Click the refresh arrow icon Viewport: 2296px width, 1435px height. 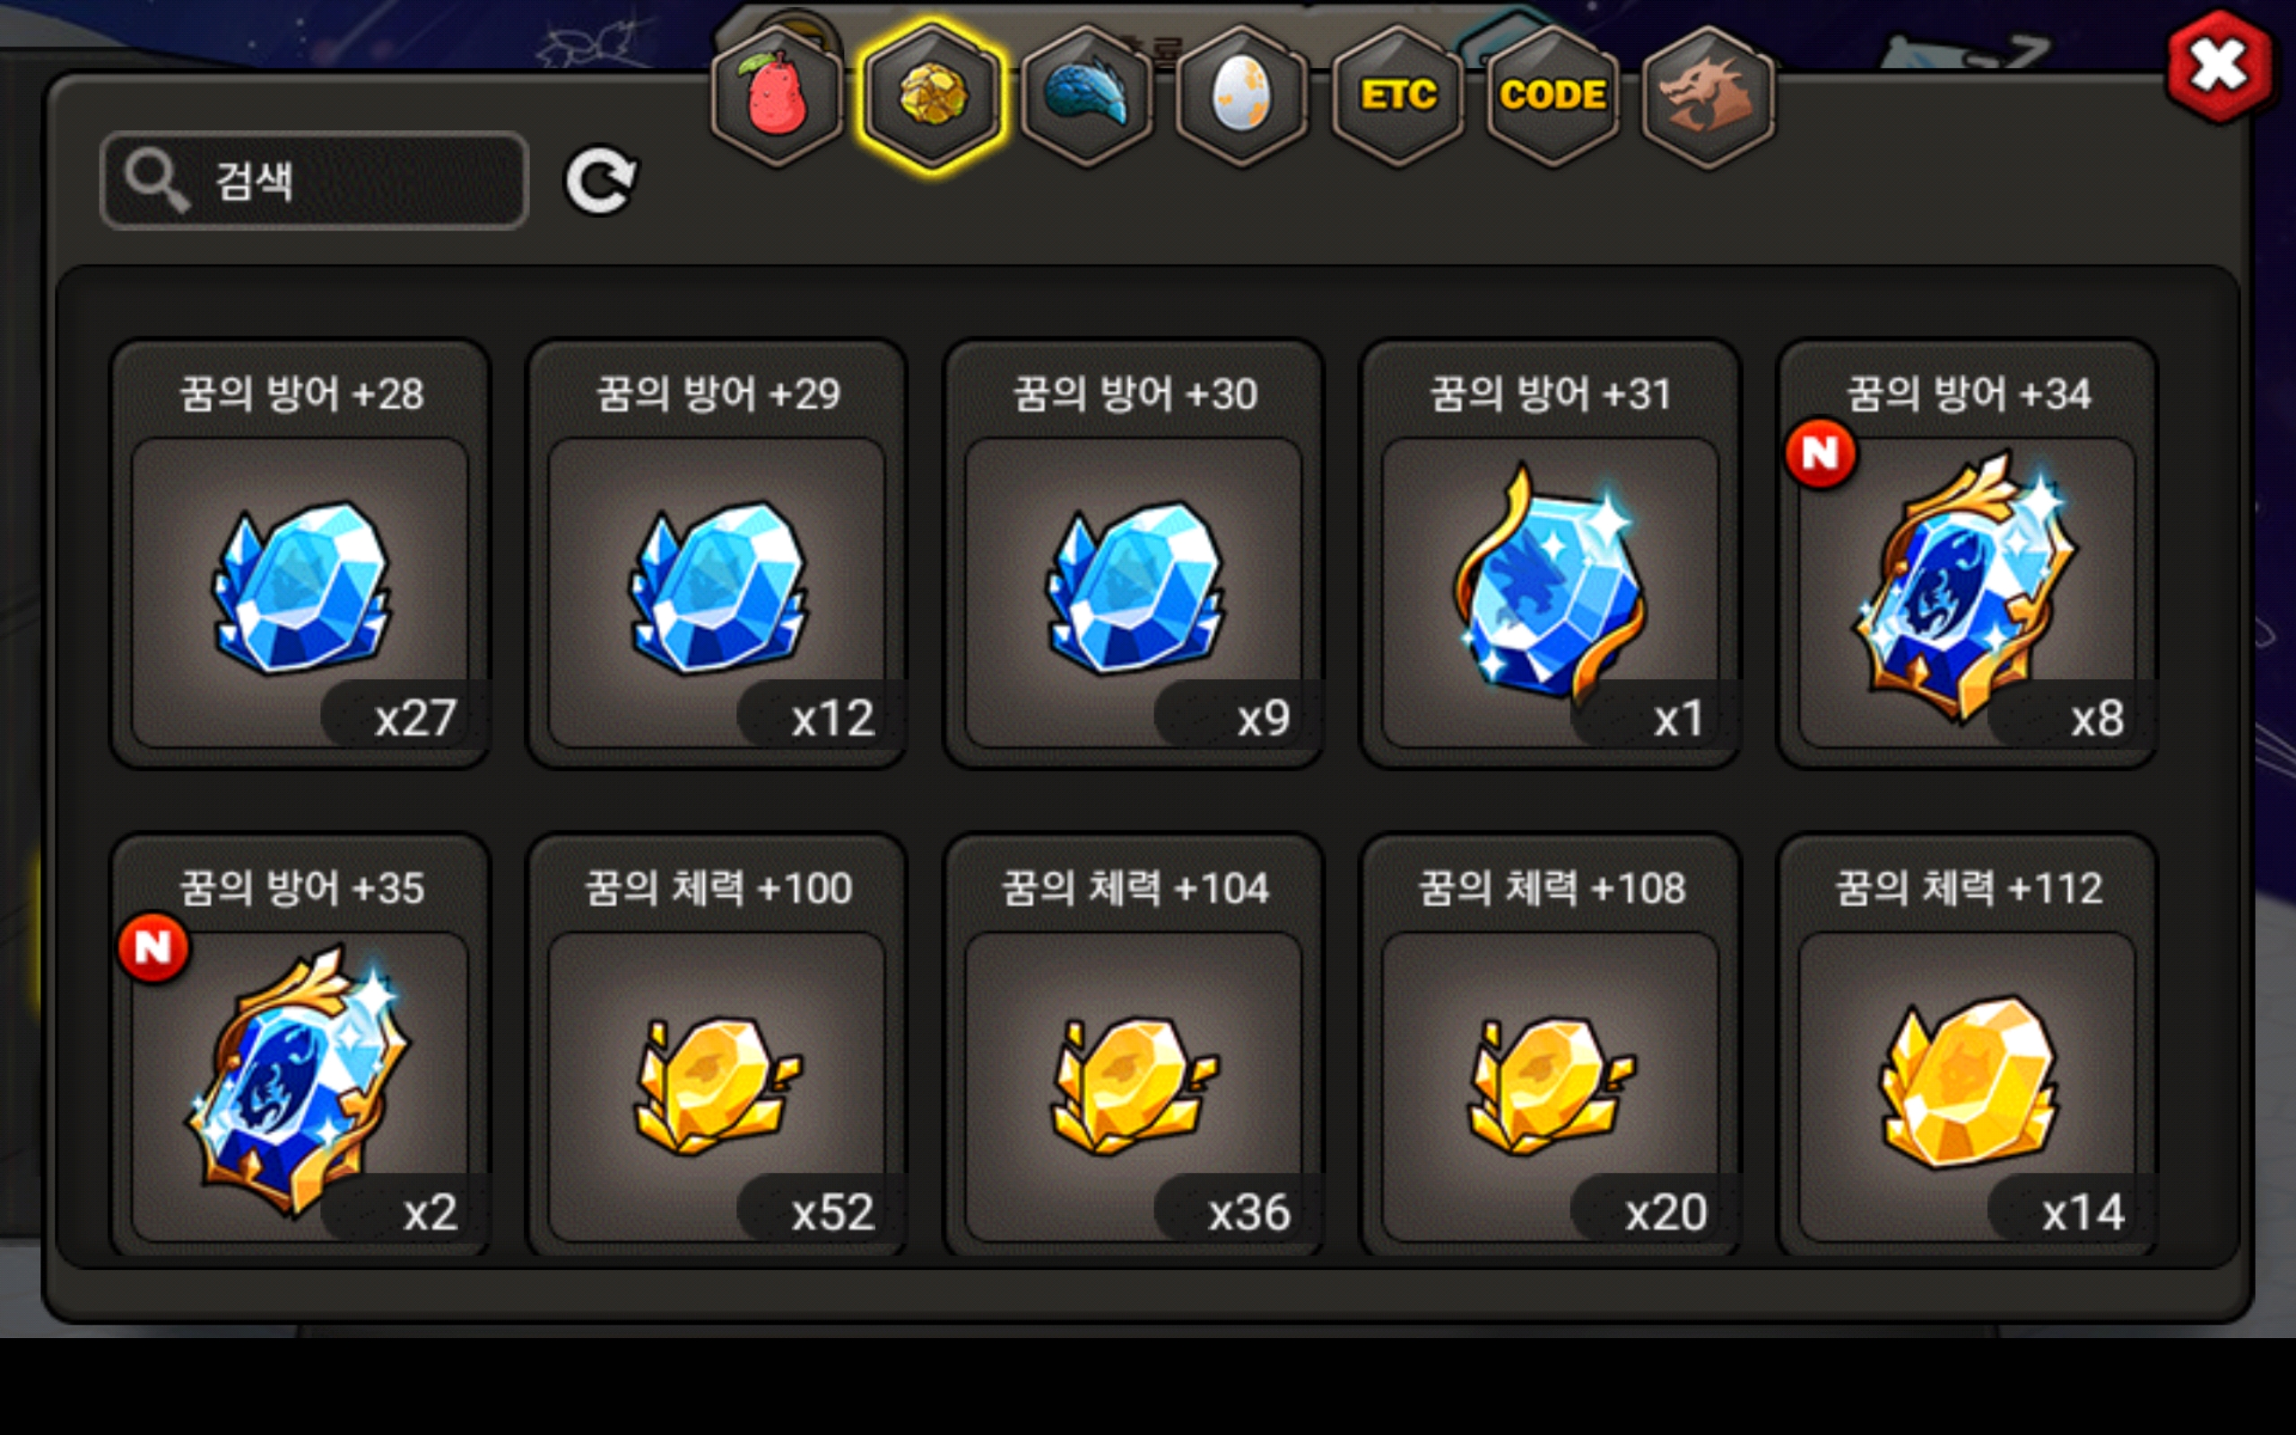(602, 179)
